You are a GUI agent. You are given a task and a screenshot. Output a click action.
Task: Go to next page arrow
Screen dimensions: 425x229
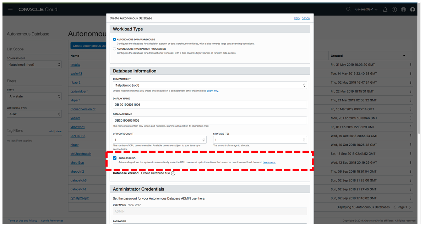click(x=410, y=207)
